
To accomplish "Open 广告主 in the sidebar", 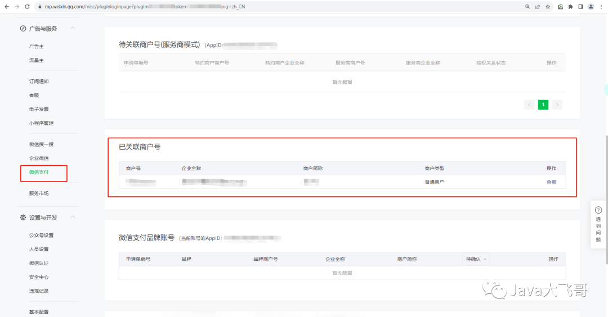I will coord(37,47).
